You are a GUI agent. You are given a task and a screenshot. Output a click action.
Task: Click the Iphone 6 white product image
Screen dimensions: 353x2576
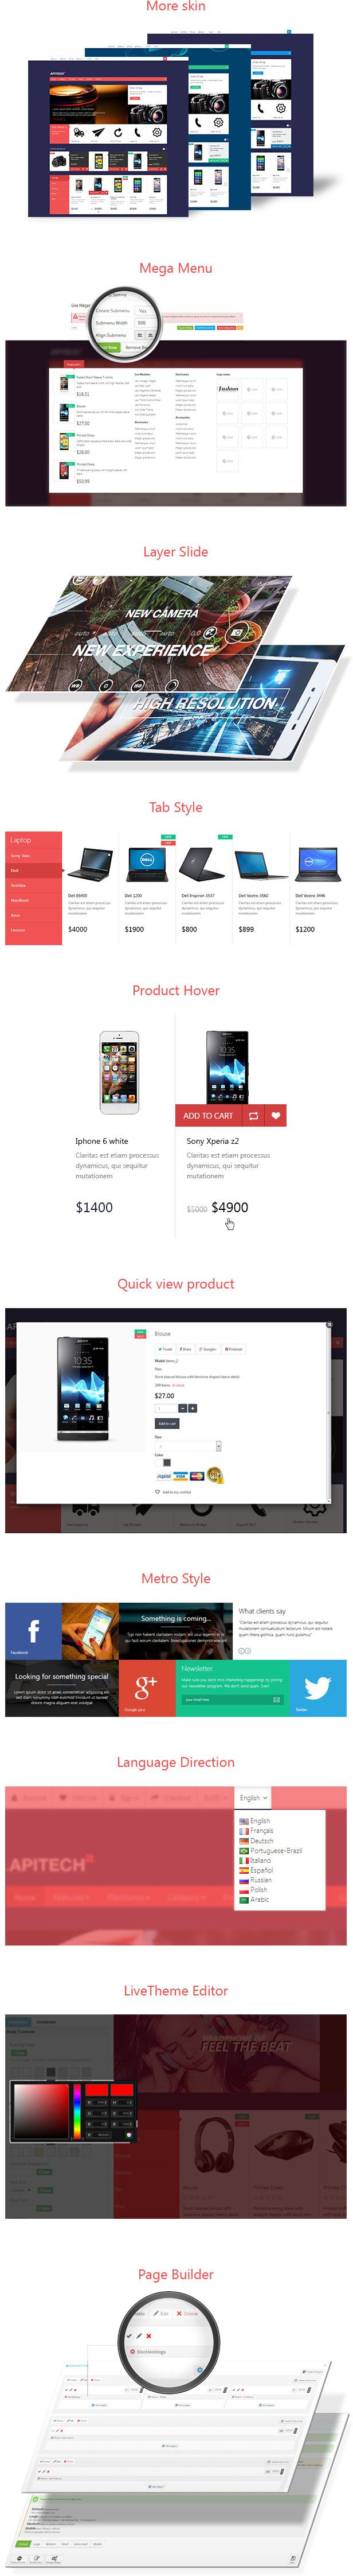[x=119, y=1073]
